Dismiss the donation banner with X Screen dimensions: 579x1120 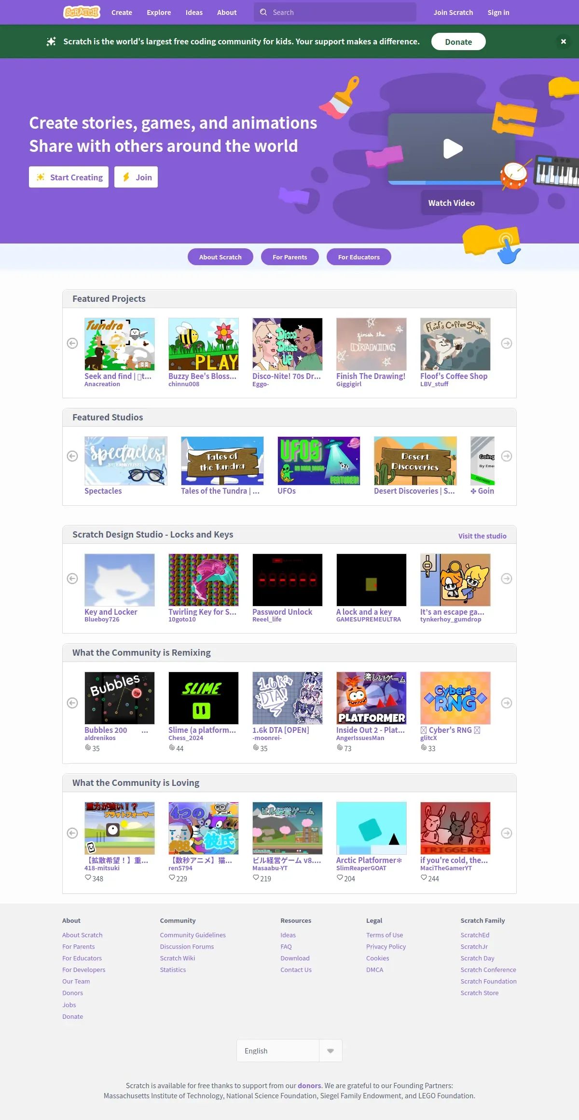(x=563, y=41)
